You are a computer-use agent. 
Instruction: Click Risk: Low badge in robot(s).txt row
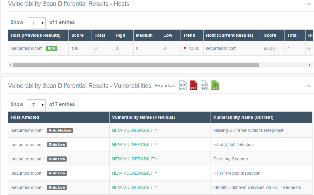point(57,145)
